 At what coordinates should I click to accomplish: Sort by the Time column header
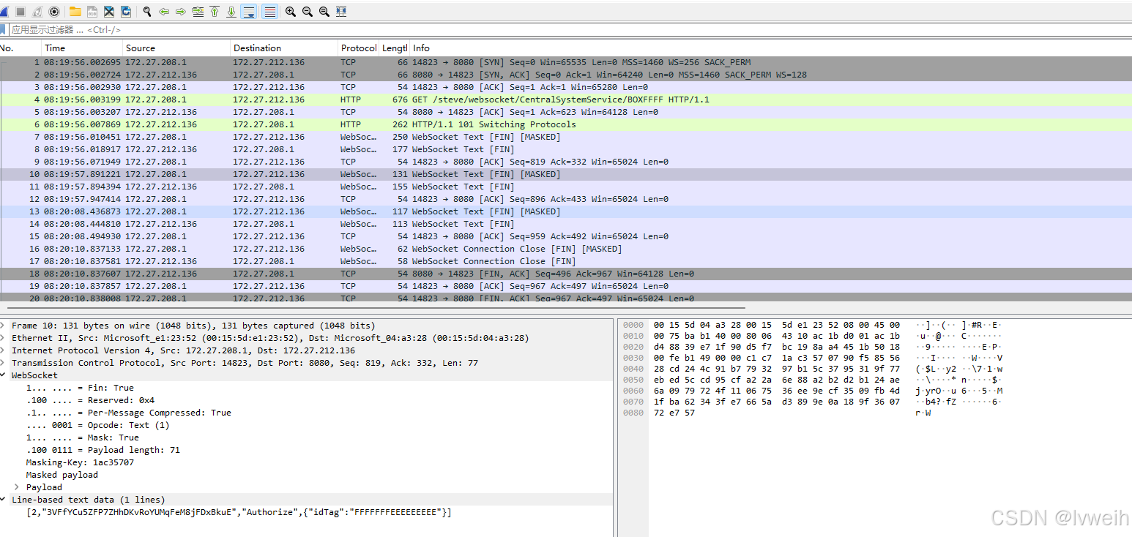point(82,48)
